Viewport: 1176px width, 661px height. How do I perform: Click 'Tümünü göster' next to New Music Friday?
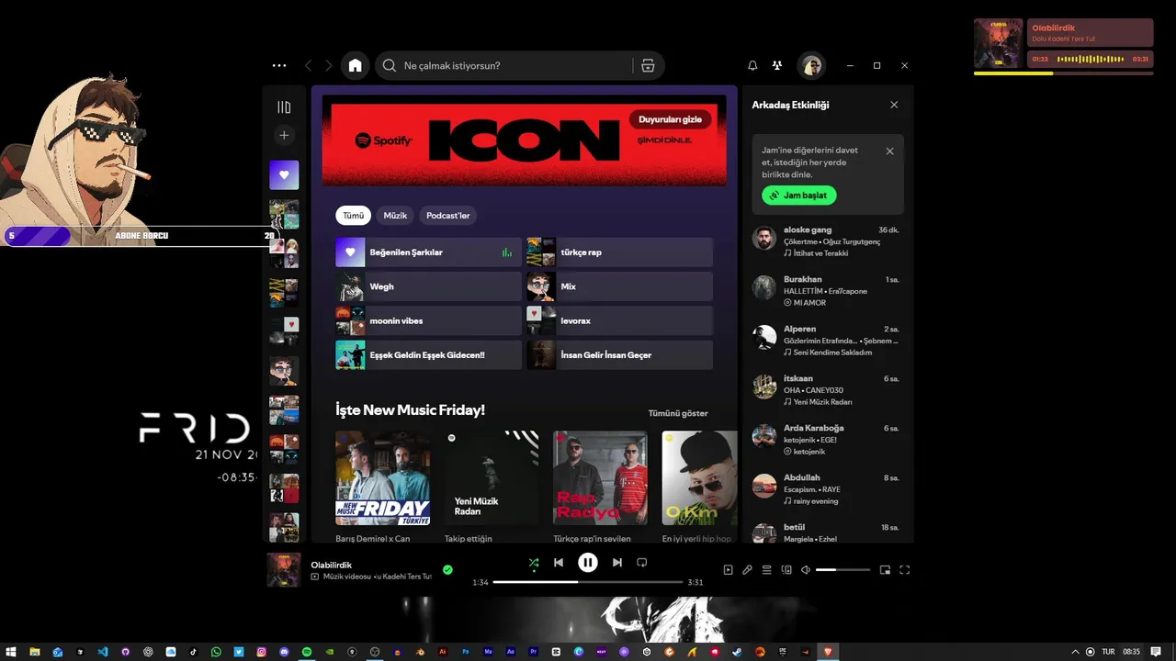[678, 413]
